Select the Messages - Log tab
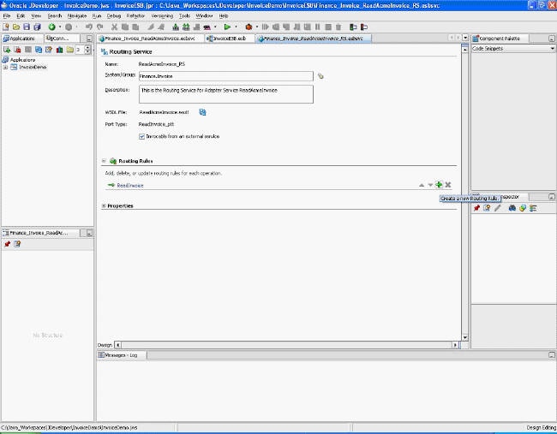Image resolution: width=557 pixels, height=434 pixels. coord(122,355)
